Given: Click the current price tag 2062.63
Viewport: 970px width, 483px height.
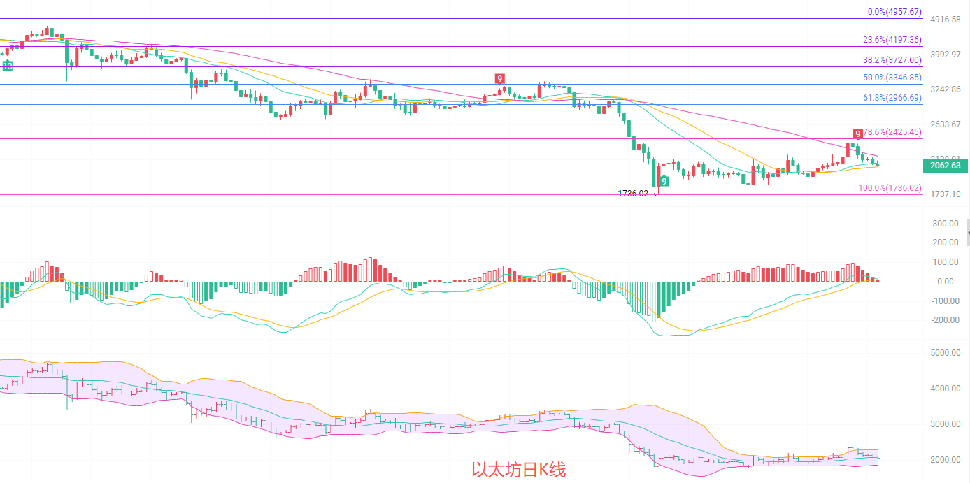Looking at the screenshot, I should click(946, 166).
